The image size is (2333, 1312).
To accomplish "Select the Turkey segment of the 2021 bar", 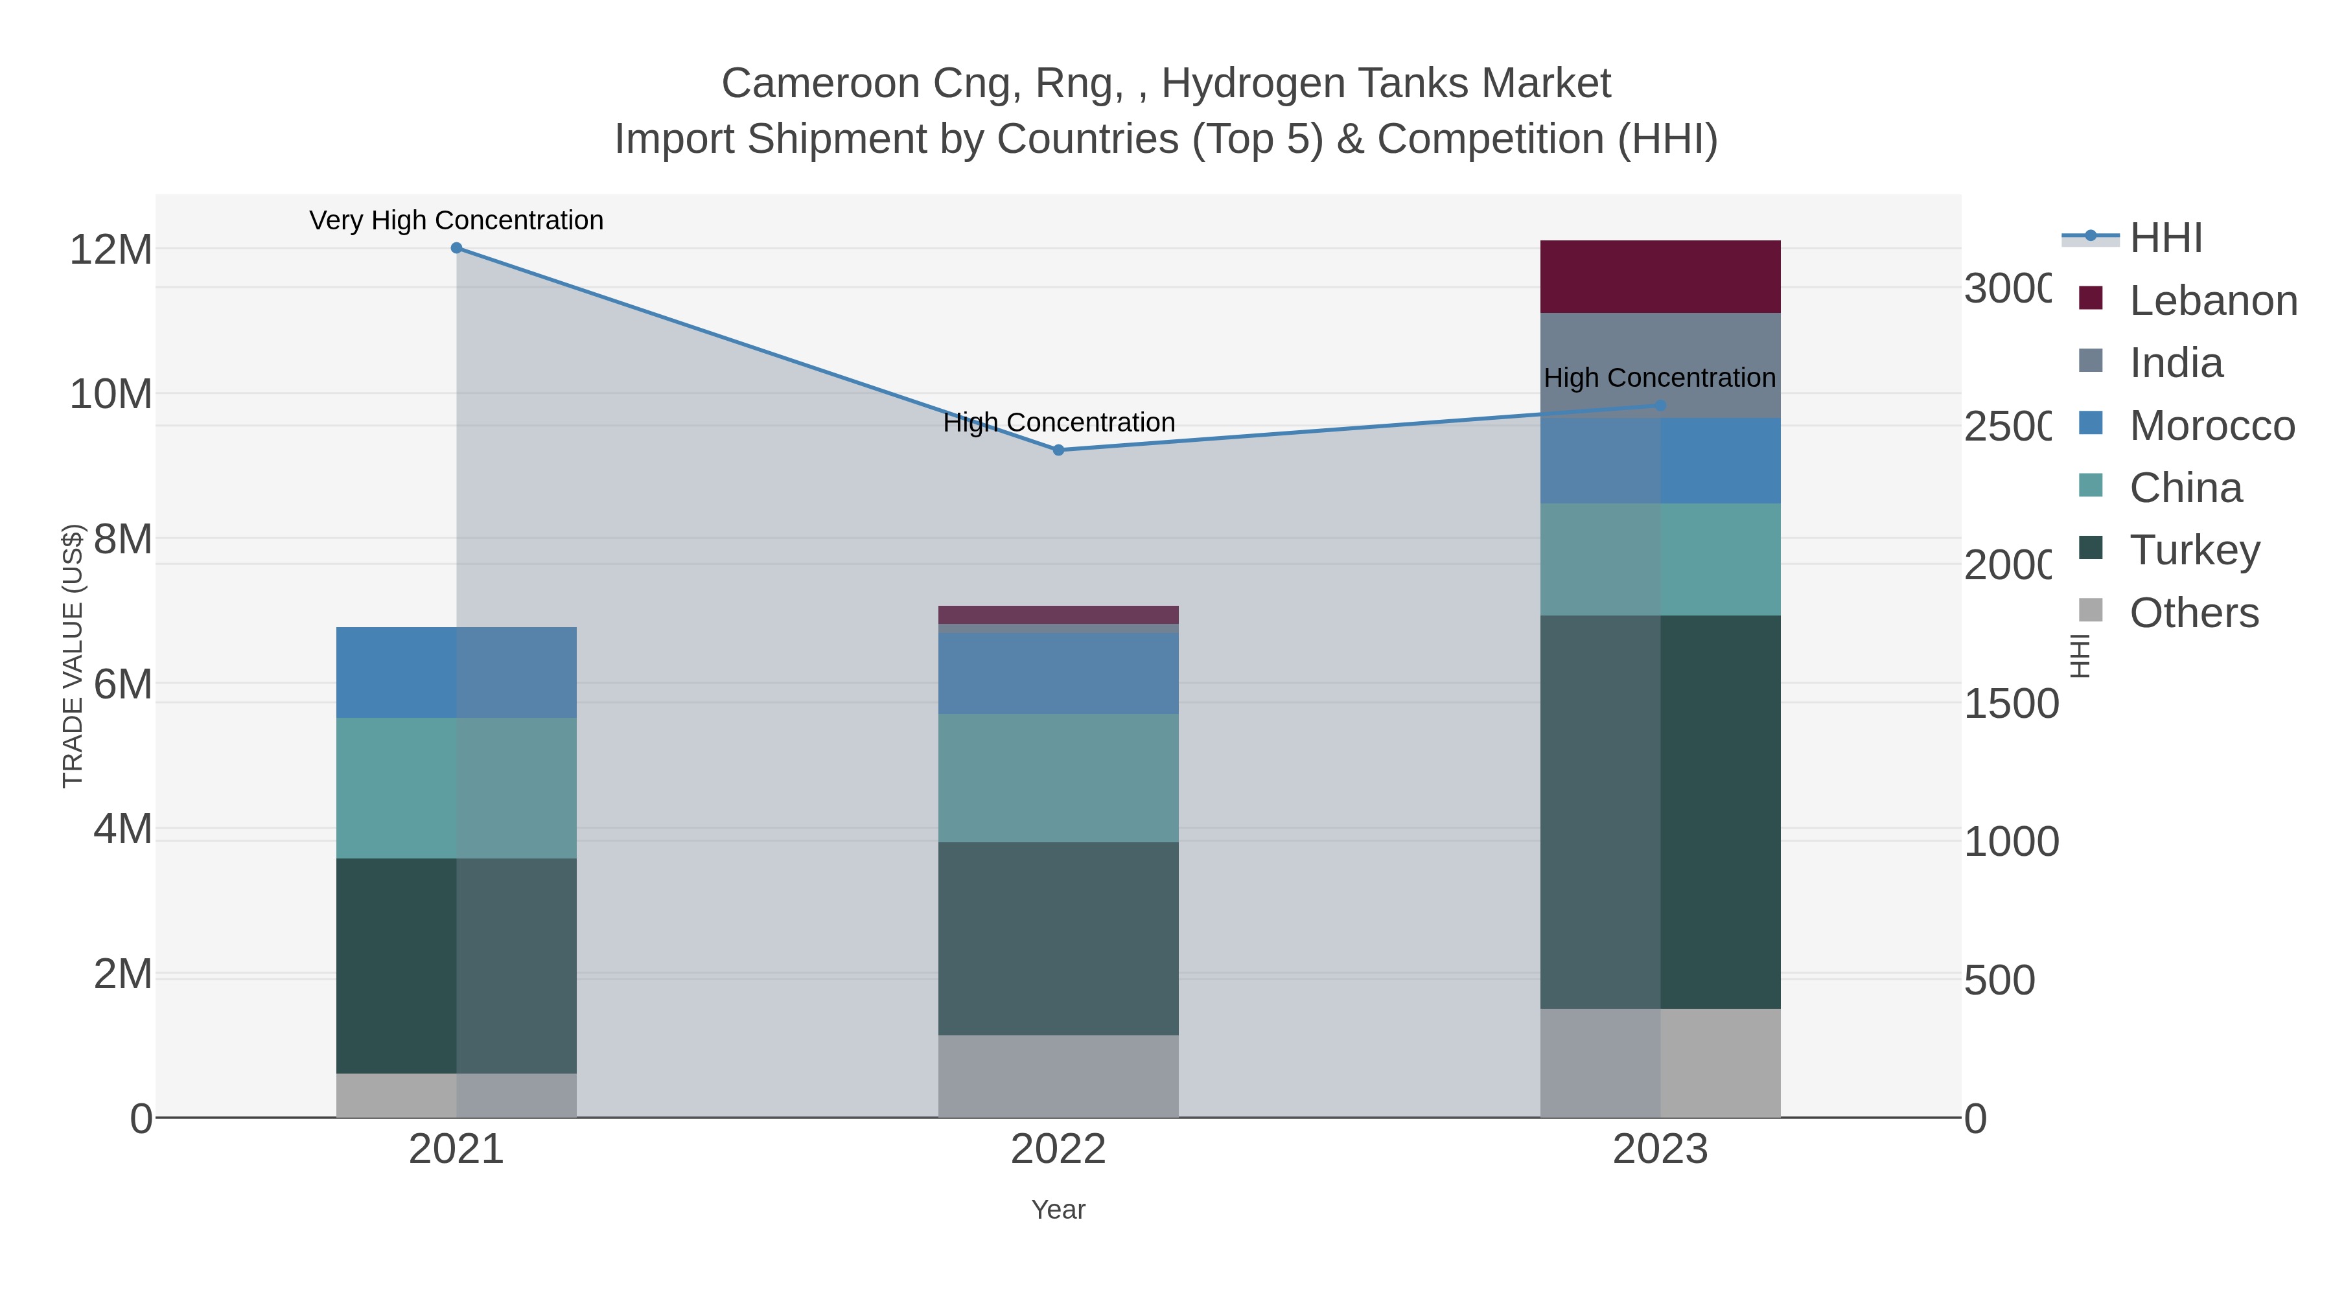I will [x=456, y=966].
